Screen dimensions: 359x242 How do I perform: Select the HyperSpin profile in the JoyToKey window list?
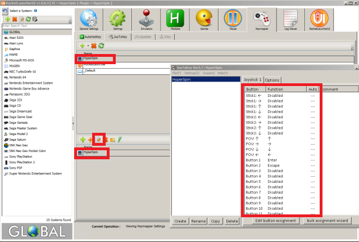click(206, 79)
